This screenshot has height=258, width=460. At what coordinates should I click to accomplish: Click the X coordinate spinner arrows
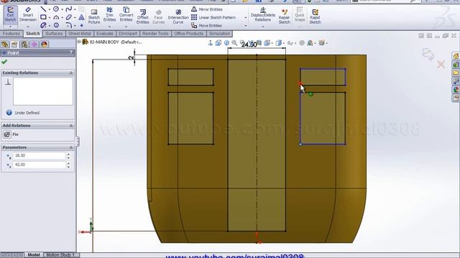click(68, 156)
